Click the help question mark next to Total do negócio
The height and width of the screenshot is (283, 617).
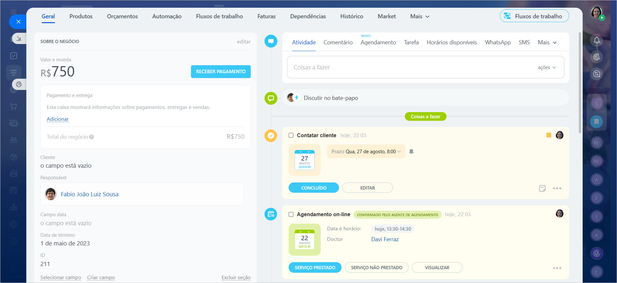point(91,137)
